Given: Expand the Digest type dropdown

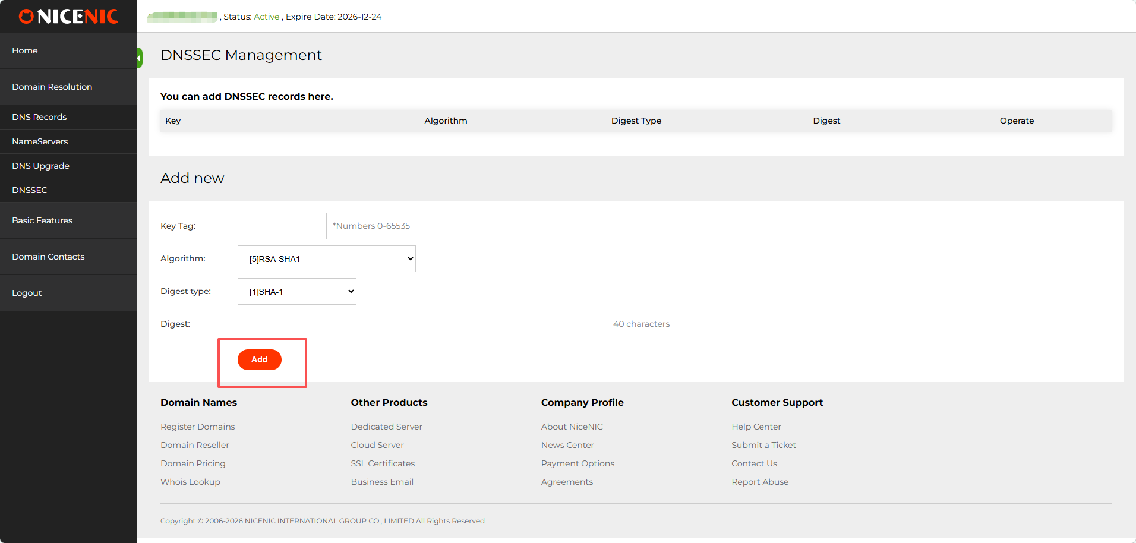Looking at the screenshot, I should tap(296, 292).
